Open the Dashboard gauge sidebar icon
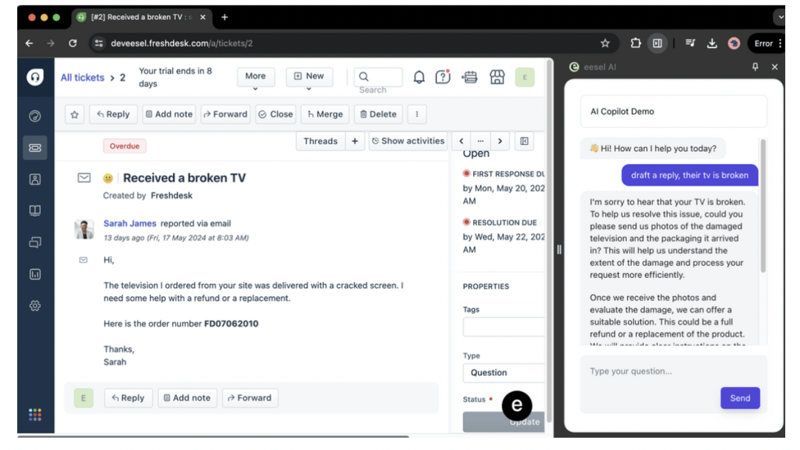 [35, 116]
